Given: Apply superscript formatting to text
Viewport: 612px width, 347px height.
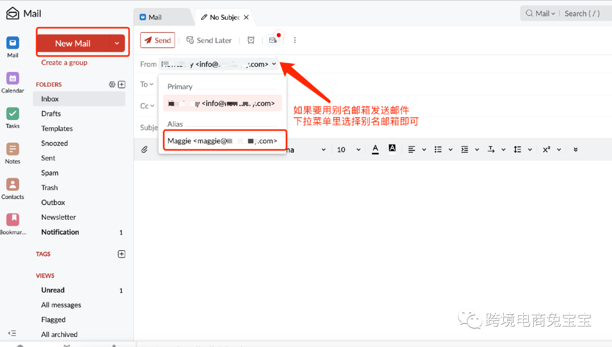Looking at the screenshot, I should 546,149.
